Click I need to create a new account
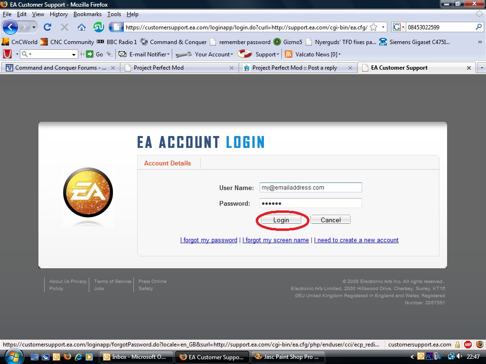486x364 pixels. point(356,240)
